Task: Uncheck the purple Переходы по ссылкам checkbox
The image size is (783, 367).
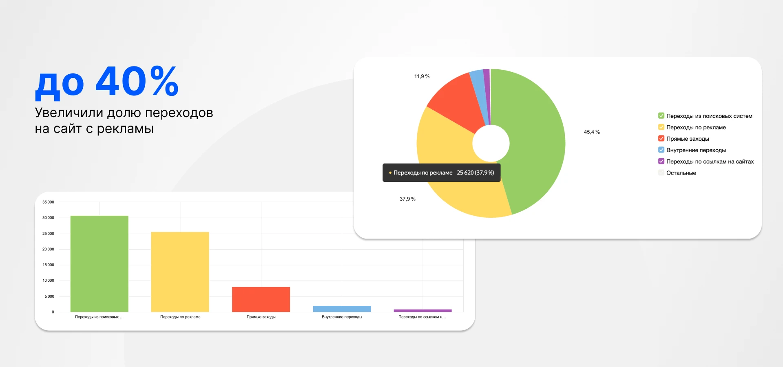Action: point(661,161)
